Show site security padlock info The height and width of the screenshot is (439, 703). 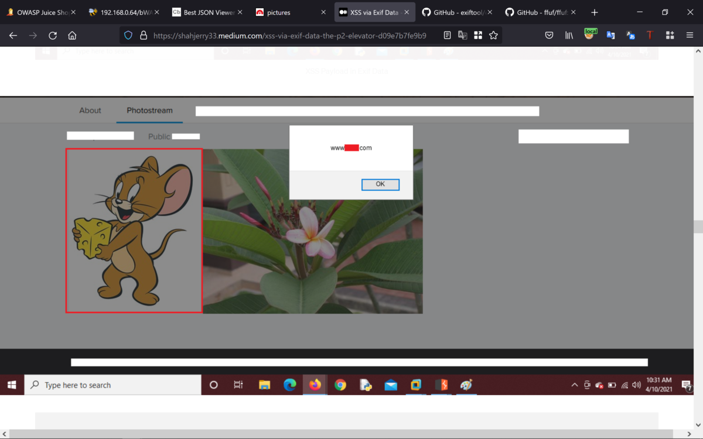click(144, 35)
